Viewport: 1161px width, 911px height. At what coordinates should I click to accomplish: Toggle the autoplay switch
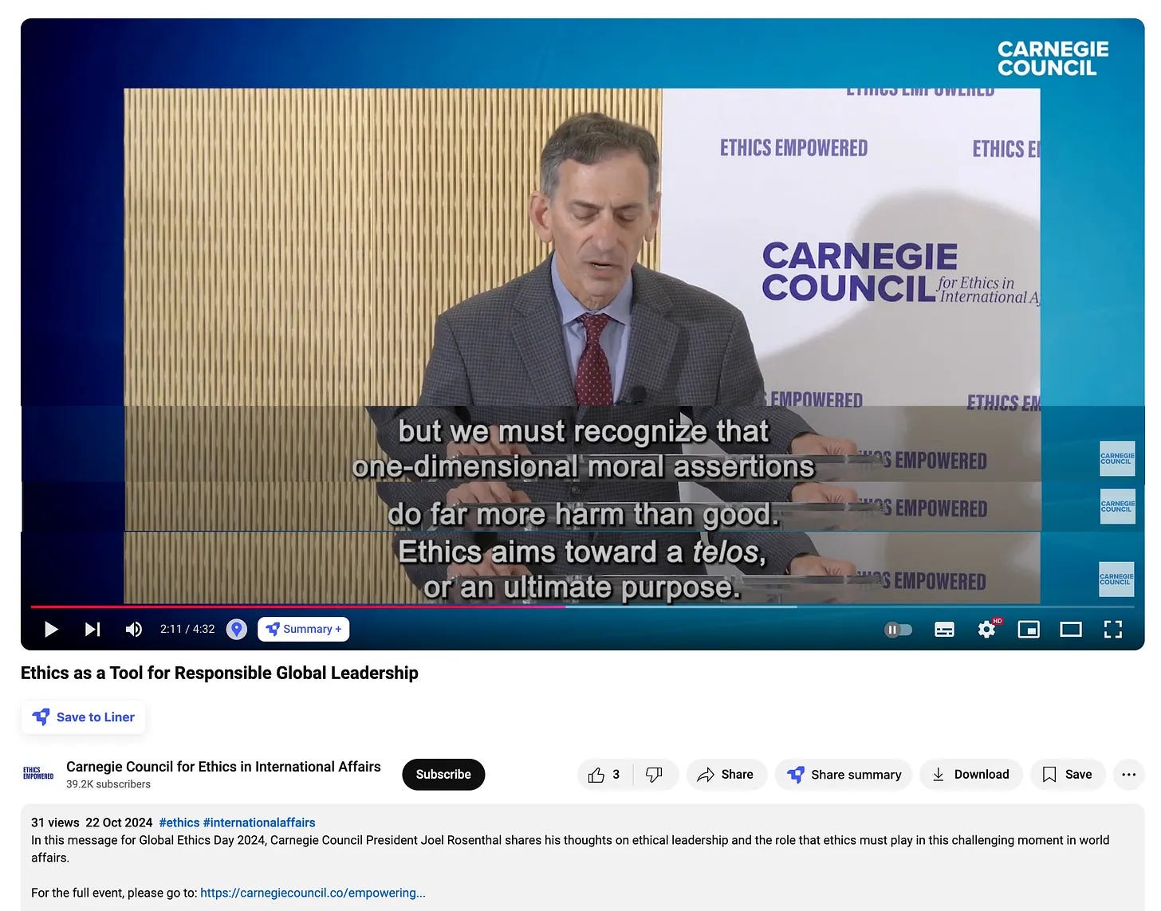point(898,630)
